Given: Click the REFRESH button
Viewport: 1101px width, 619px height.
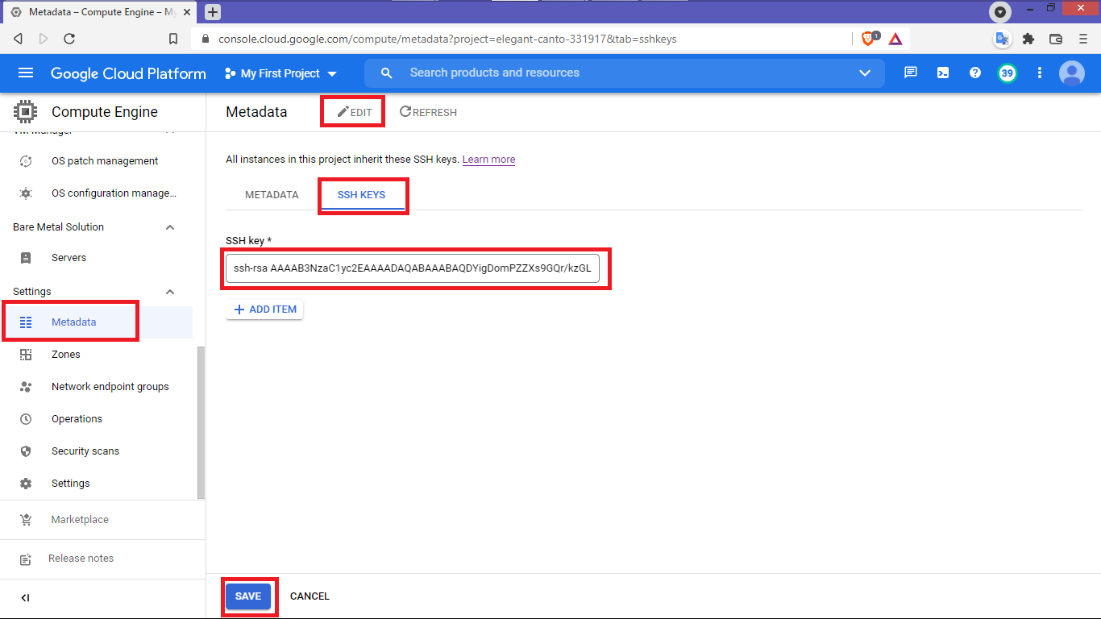Looking at the screenshot, I should tap(428, 112).
